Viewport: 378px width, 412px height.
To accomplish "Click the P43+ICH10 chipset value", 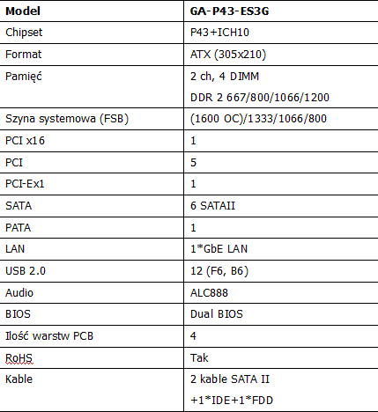I will coord(219,33).
